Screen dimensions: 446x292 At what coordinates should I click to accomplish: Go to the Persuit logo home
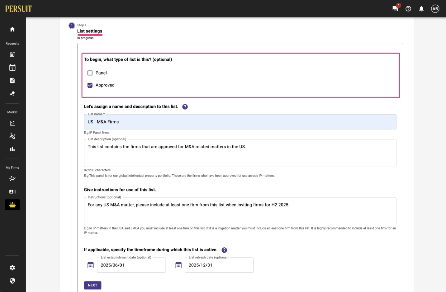(x=18, y=9)
